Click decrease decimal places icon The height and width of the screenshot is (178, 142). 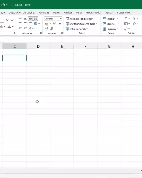pos(52,29)
